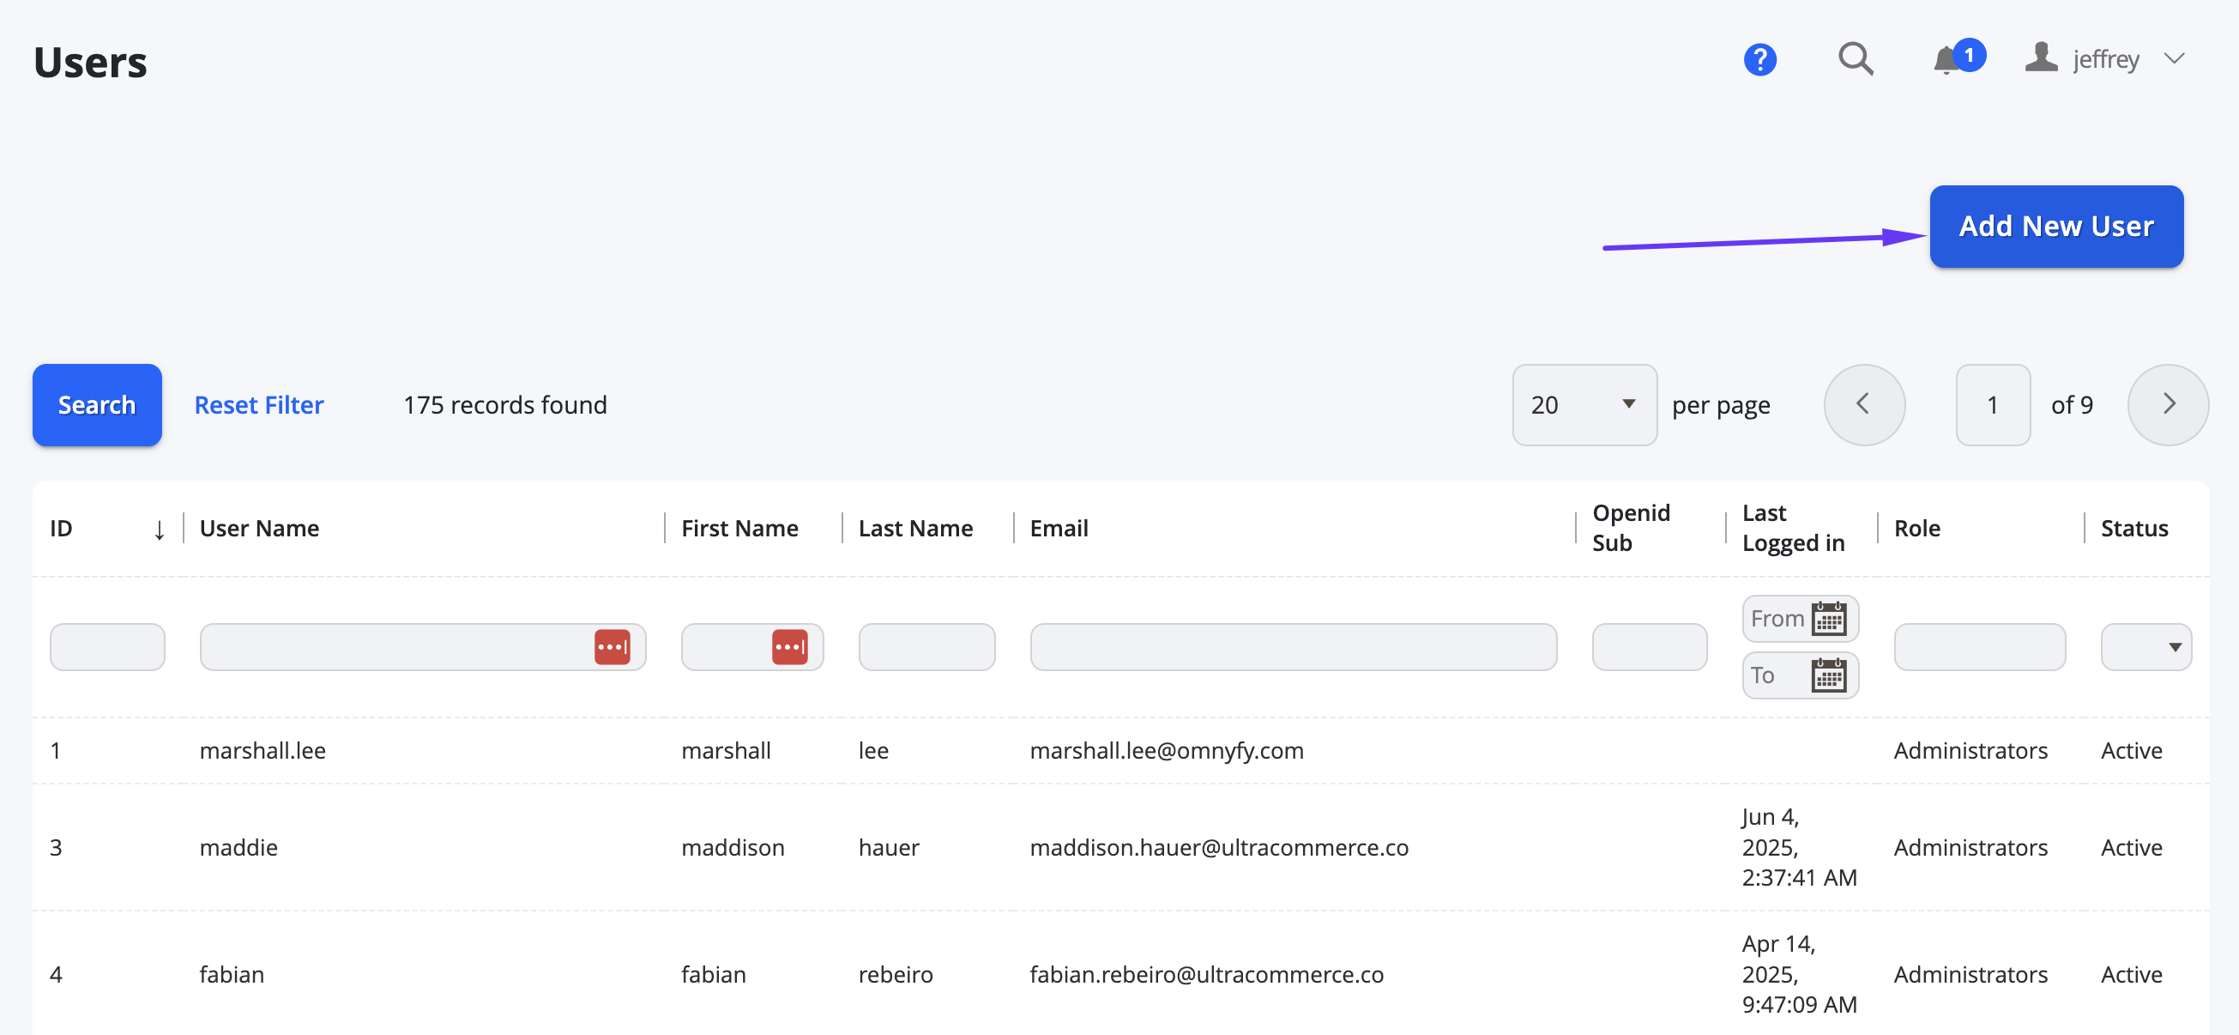Click the Apr 14, 2025 login date cell
Screen dimensions: 2239x1035
pyautogui.click(x=1798, y=974)
